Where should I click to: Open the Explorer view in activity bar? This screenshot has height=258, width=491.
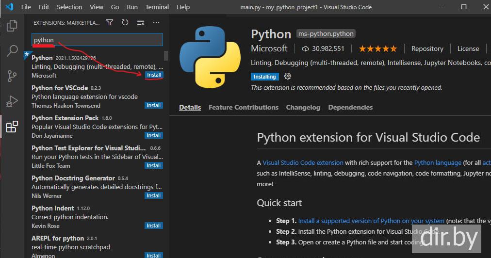point(12,26)
